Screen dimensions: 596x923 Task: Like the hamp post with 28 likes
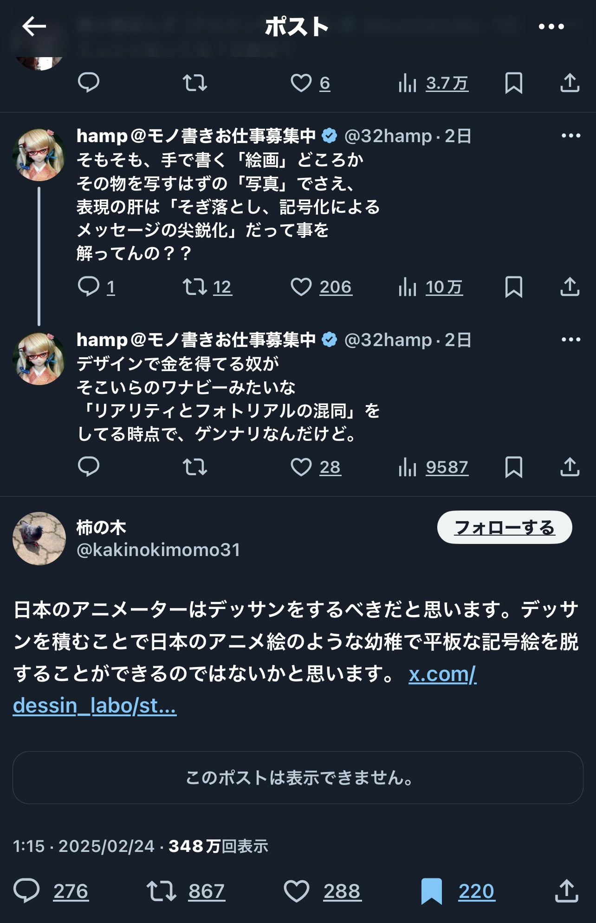point(301,467)
